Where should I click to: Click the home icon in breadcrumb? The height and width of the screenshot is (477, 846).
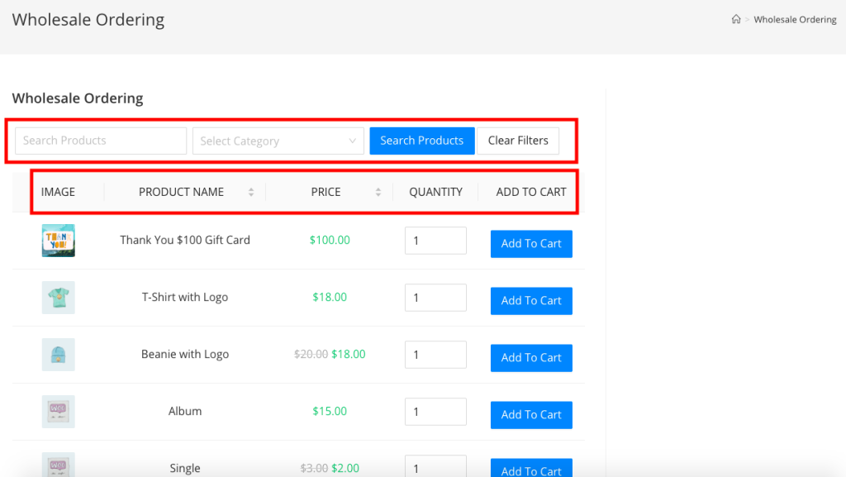click(x=735, y=20)
